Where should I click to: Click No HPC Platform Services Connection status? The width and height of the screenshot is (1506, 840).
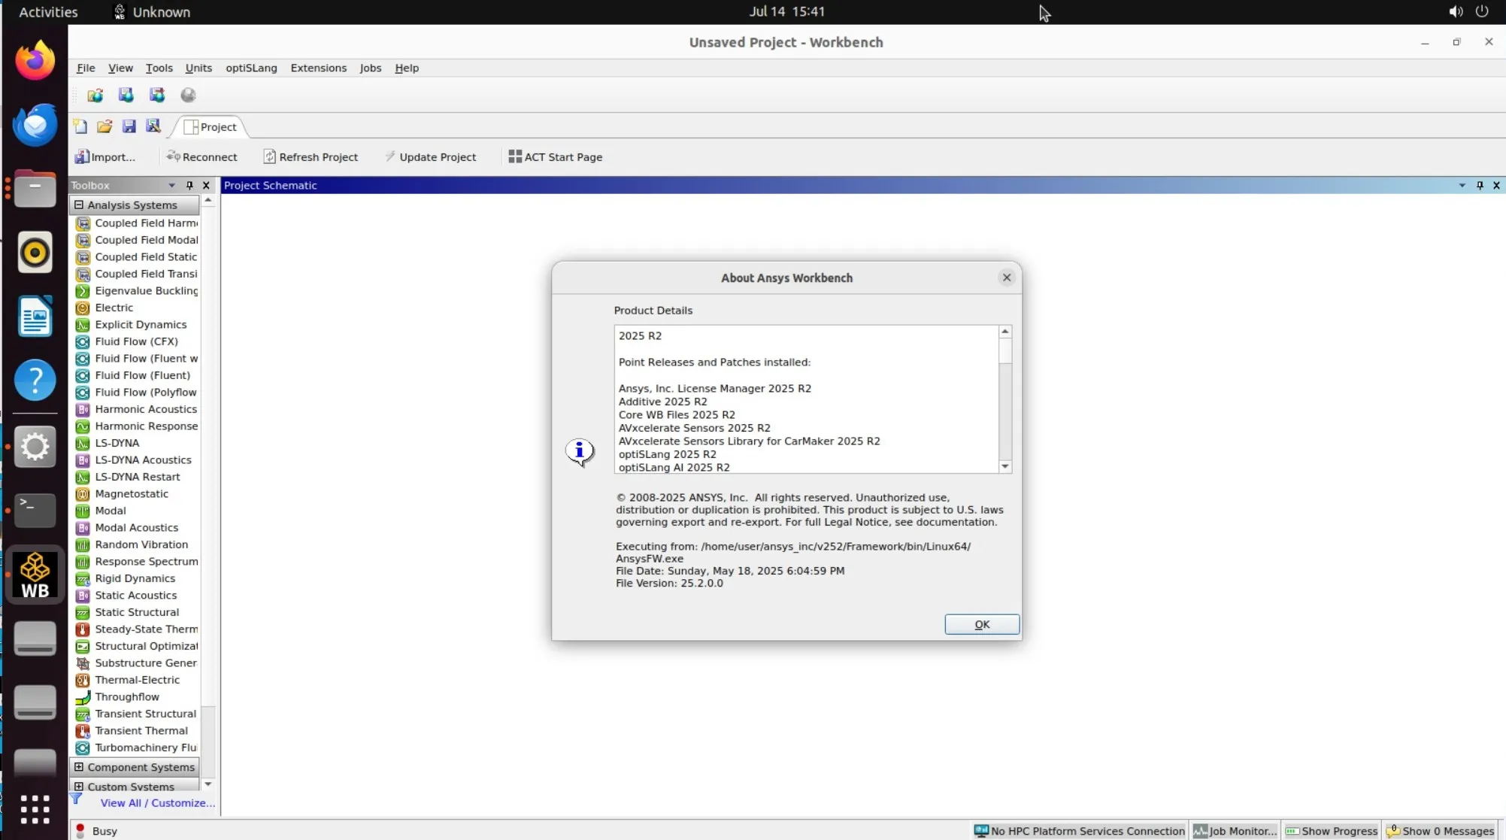pos(1079,831)
